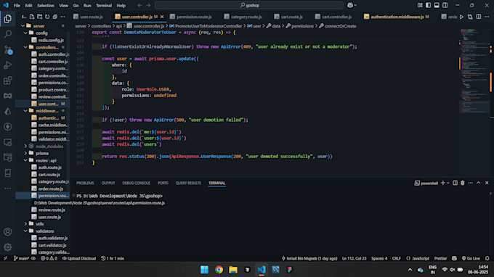Open the Explorer view in activity bar
Image resolution: width=494 pixels, height=277 pixels.
7,19
